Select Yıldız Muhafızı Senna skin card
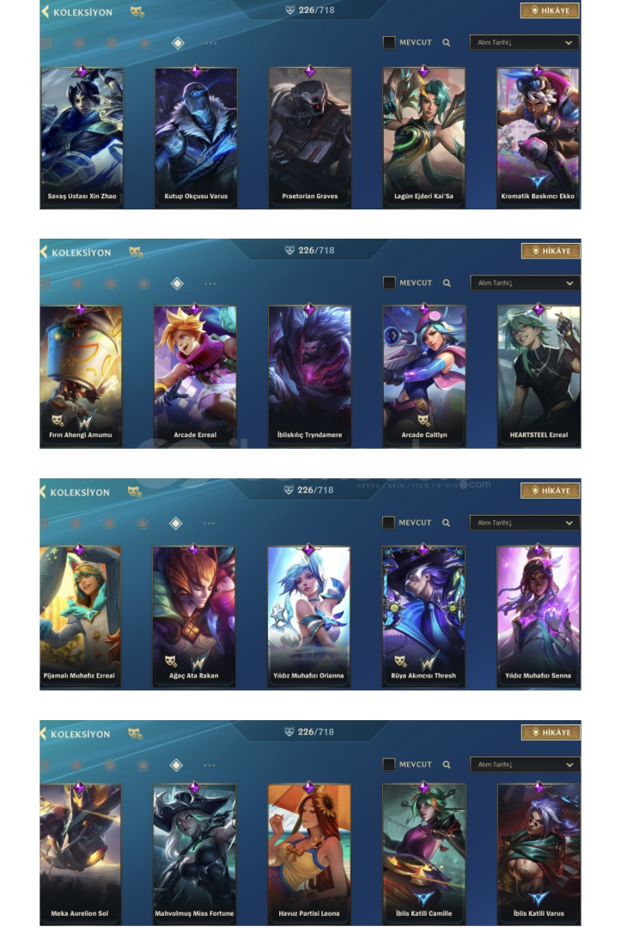The width and height of the screenshot is (621, 927). click(x=539, y=616)
